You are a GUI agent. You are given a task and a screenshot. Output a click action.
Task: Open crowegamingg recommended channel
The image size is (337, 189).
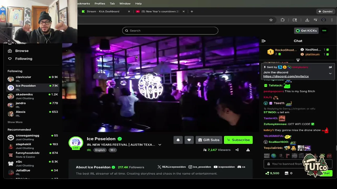click(33, 137)
